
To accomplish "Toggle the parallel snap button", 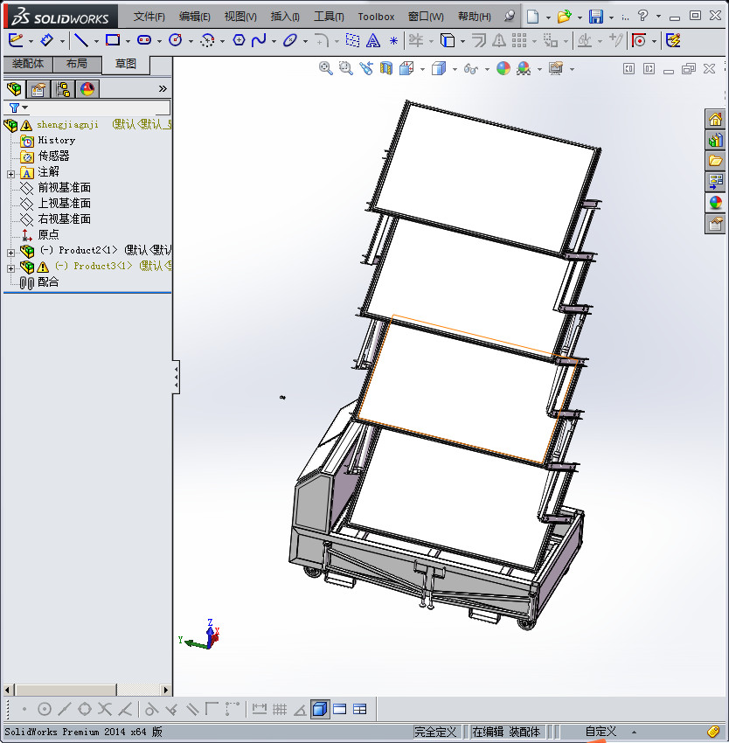I will pyautogui.click(x=192, y=710).
